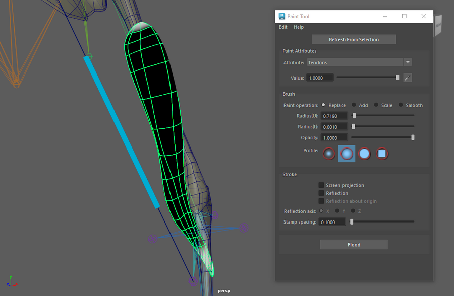Image resolution: width=454 pixels, height=296 pixels.
Task: Maximize the Paint Tool window
Action: point(404,16)
